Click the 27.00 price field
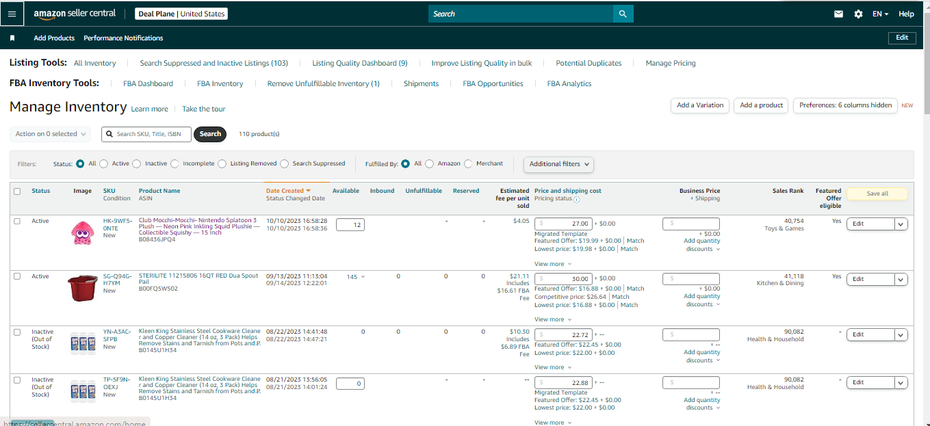Screen dimensions: 930x426 (564, 224)
